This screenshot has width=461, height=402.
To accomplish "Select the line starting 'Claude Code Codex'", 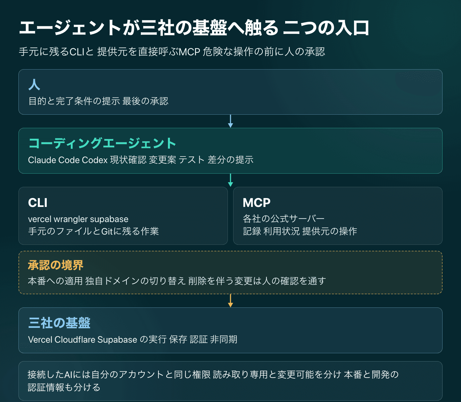I will point(141,160).
